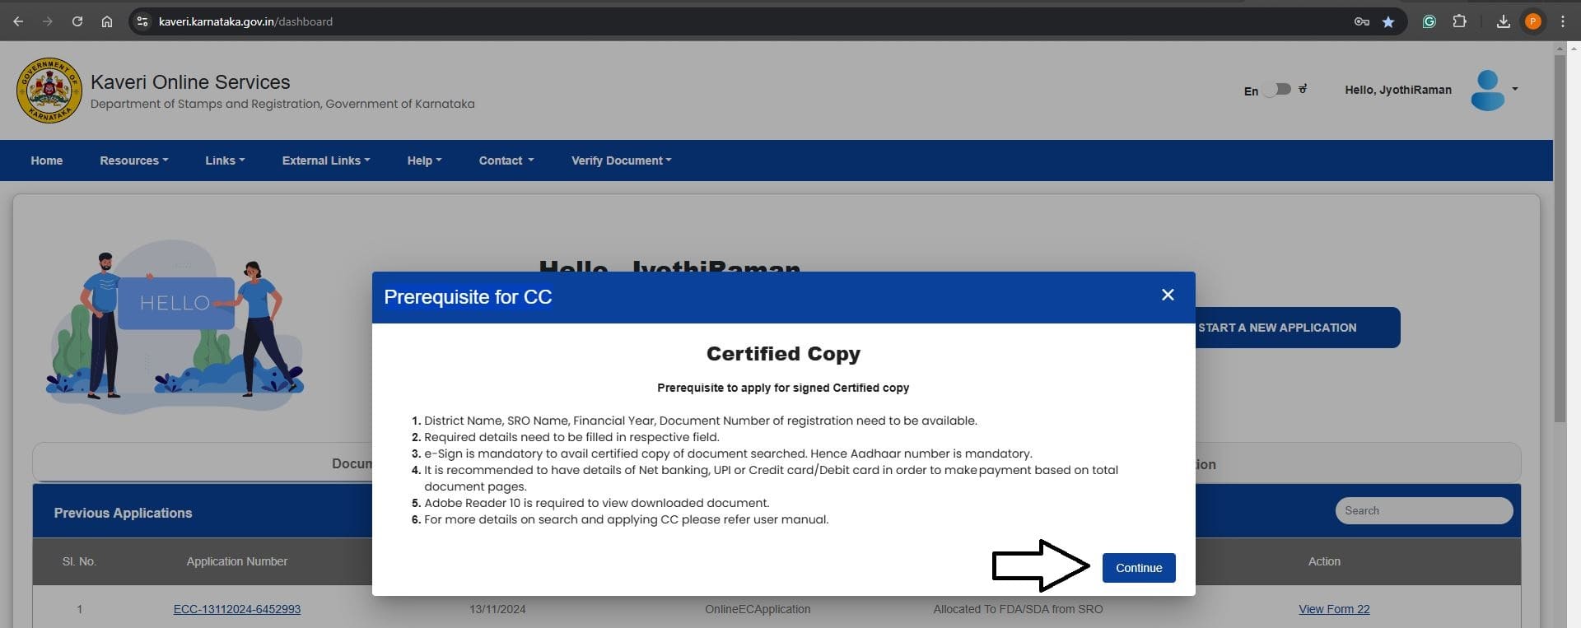Open the Verify Document dropdown

(x=621, y=160)
